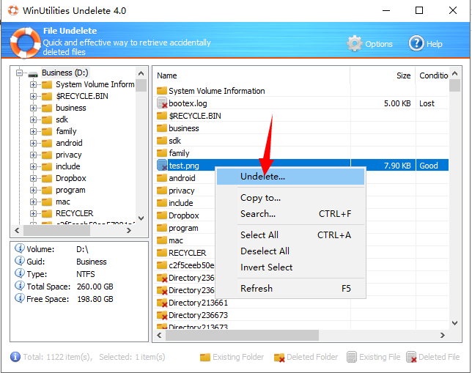472x373 pixels.
Task: Click the sdk folder icon in tree
Action: tap(47, 120)
